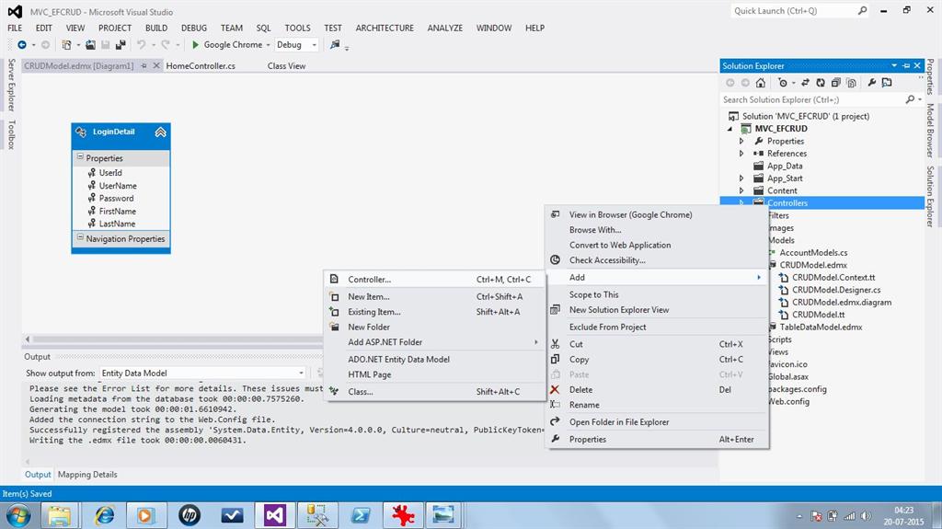The width and height of the screenshot is (942, 529).
Task: Collapse the Properties section in LoginDetail entity
Action: (x=79, y=158)
